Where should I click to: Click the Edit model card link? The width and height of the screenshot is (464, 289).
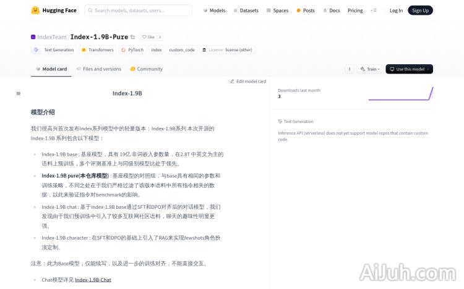pyautogui.click(x=248, y=82)
